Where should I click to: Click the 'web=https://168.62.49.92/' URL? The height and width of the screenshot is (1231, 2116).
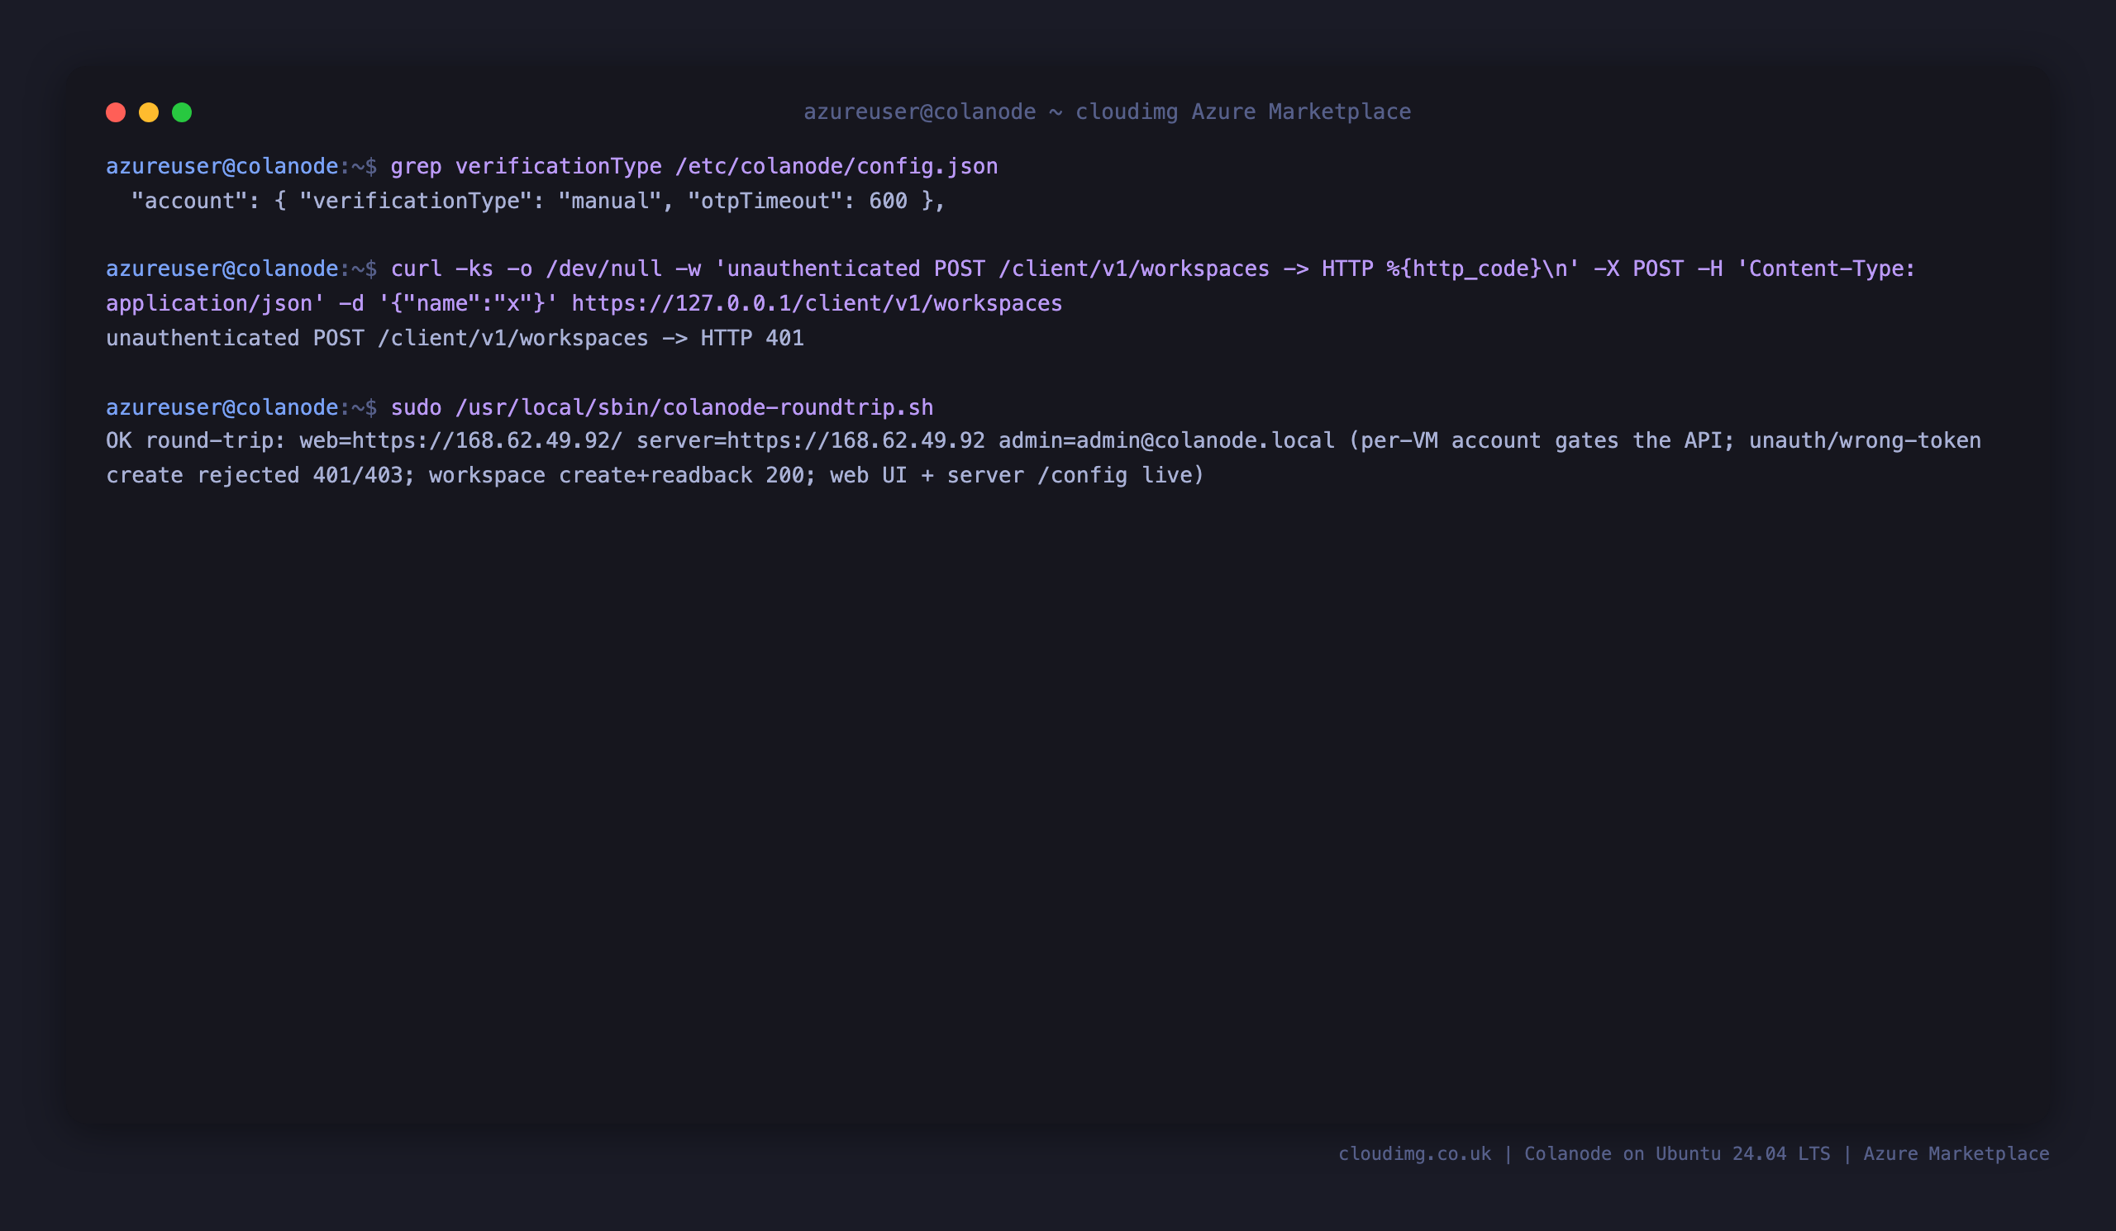click(x=461, y=440)
